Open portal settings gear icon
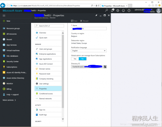 click(118, 10)
